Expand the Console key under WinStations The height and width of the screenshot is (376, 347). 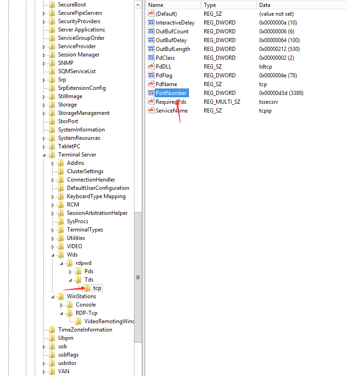click(x=62, y=305)
